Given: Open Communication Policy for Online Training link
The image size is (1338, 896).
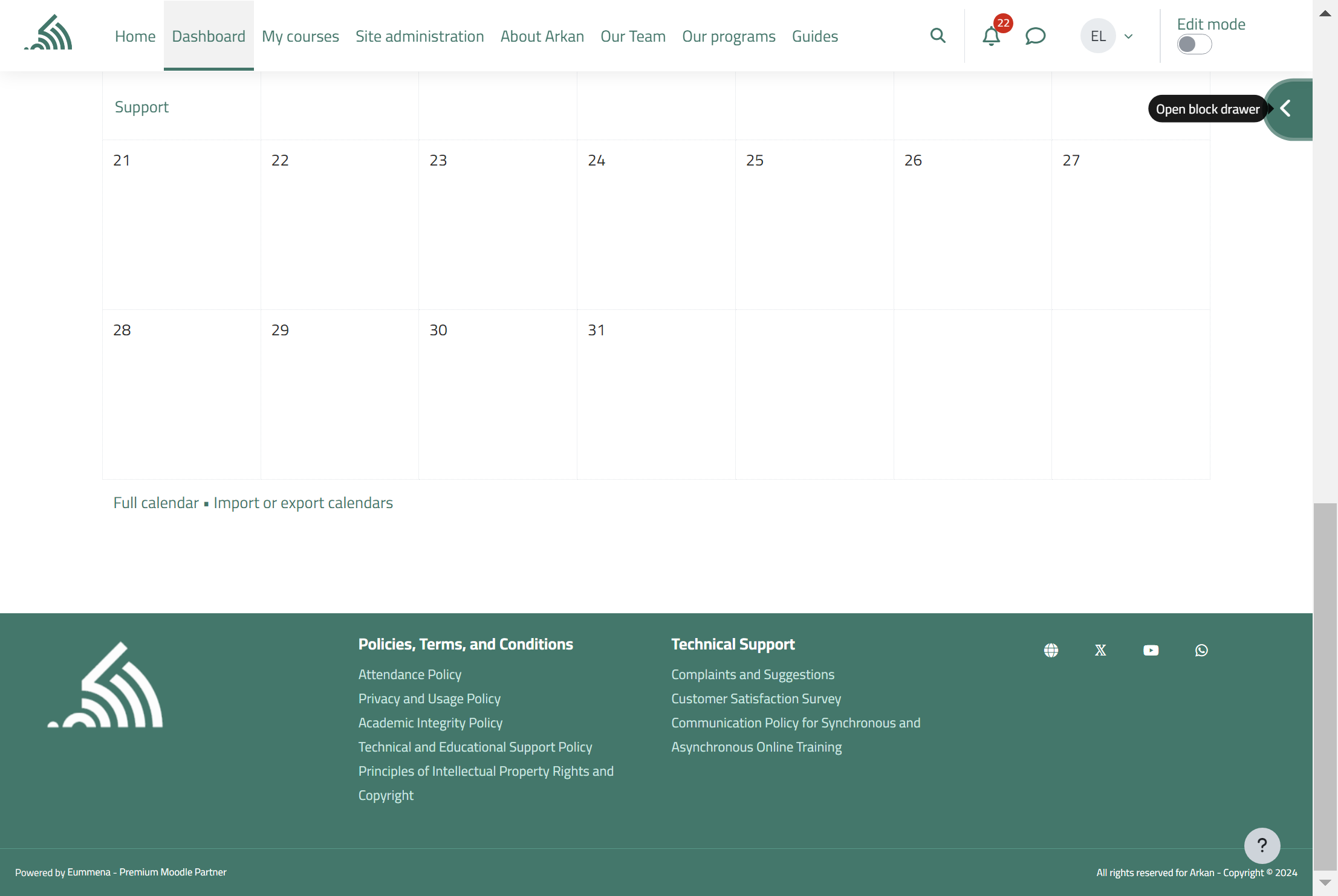Looking at the screenshot, I should pyautogui.click(x=796, y=735).
